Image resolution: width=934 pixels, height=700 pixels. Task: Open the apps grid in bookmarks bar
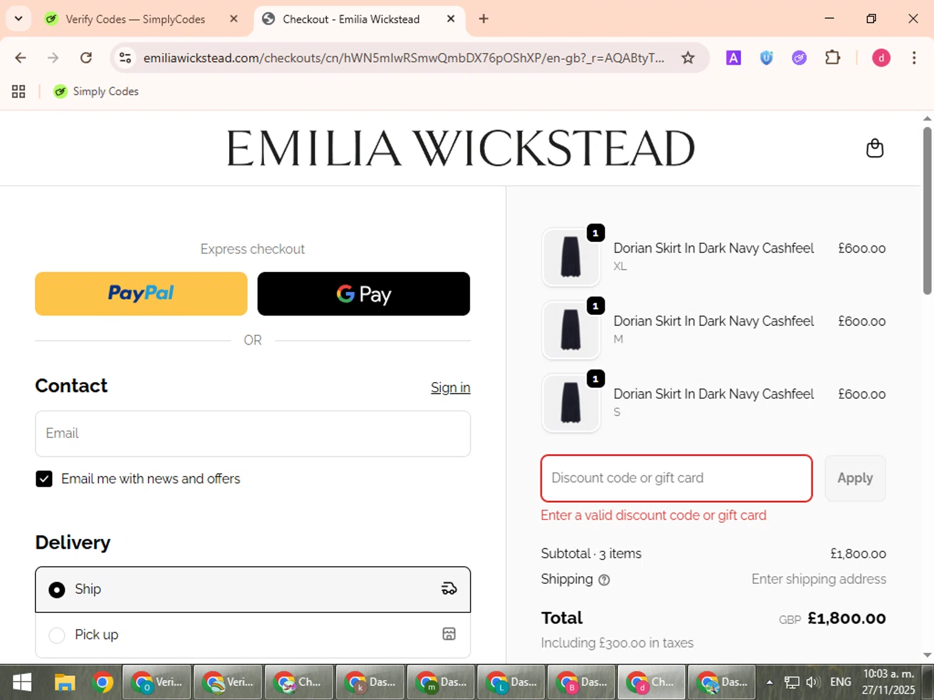pyautogui.click(x=19, y=91)
